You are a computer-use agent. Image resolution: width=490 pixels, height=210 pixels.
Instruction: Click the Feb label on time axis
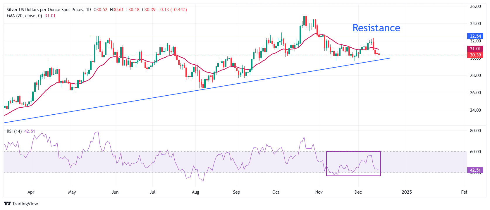coord(464,192)
